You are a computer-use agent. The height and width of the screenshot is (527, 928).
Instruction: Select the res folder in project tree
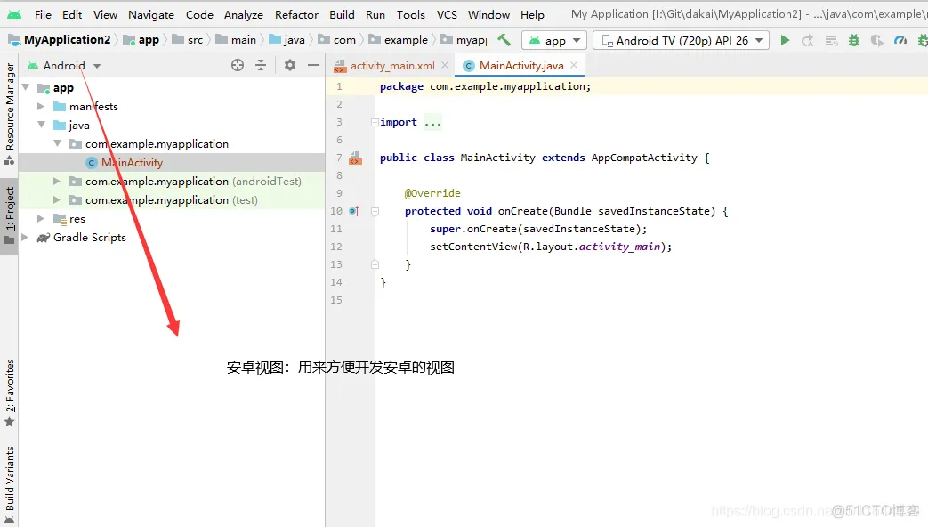(x=69, y=219)
